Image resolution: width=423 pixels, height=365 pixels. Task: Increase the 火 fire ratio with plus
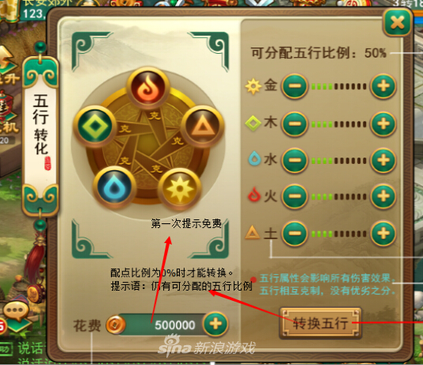(383, 196)
